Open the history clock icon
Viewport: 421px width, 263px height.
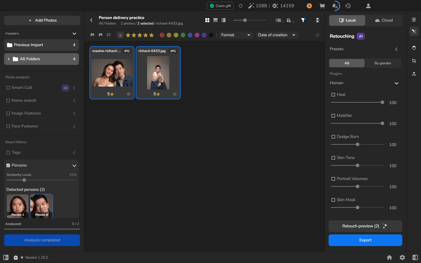pyautogui.click(x=348, y=6)
